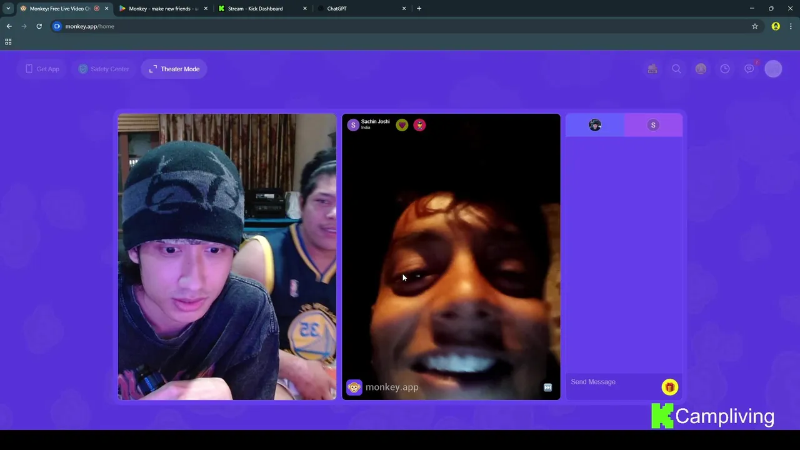Image resolution: width=800 pixels, height=450 pixels.
Task: Click Sachin Joshi's S avatar in video
Action: click(x=353, y=125)
